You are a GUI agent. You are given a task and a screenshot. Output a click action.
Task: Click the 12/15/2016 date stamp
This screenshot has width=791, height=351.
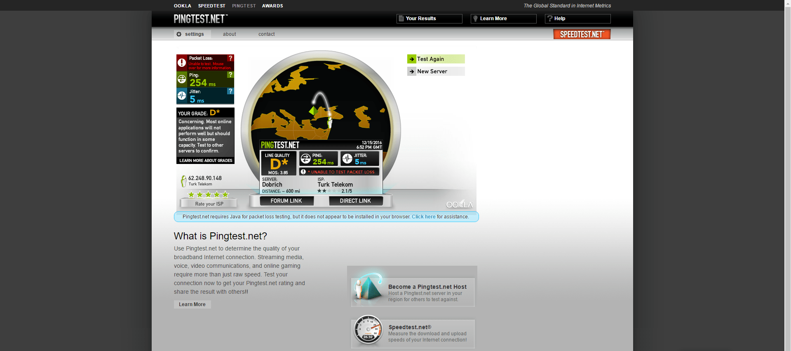click(372, 143)
